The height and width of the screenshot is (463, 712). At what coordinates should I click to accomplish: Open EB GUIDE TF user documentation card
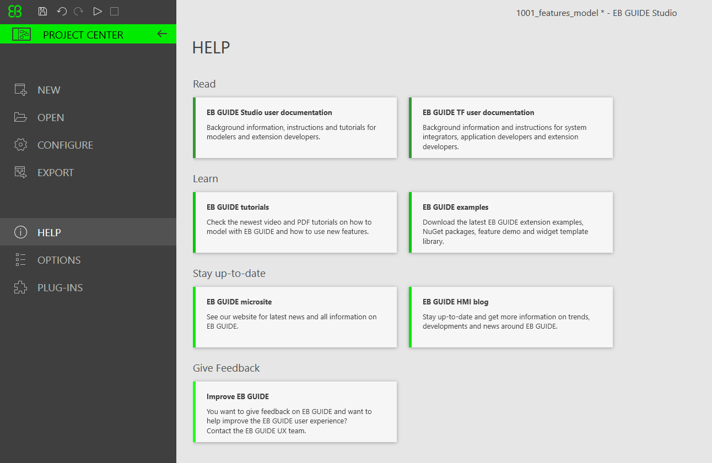tap(511, 128)
